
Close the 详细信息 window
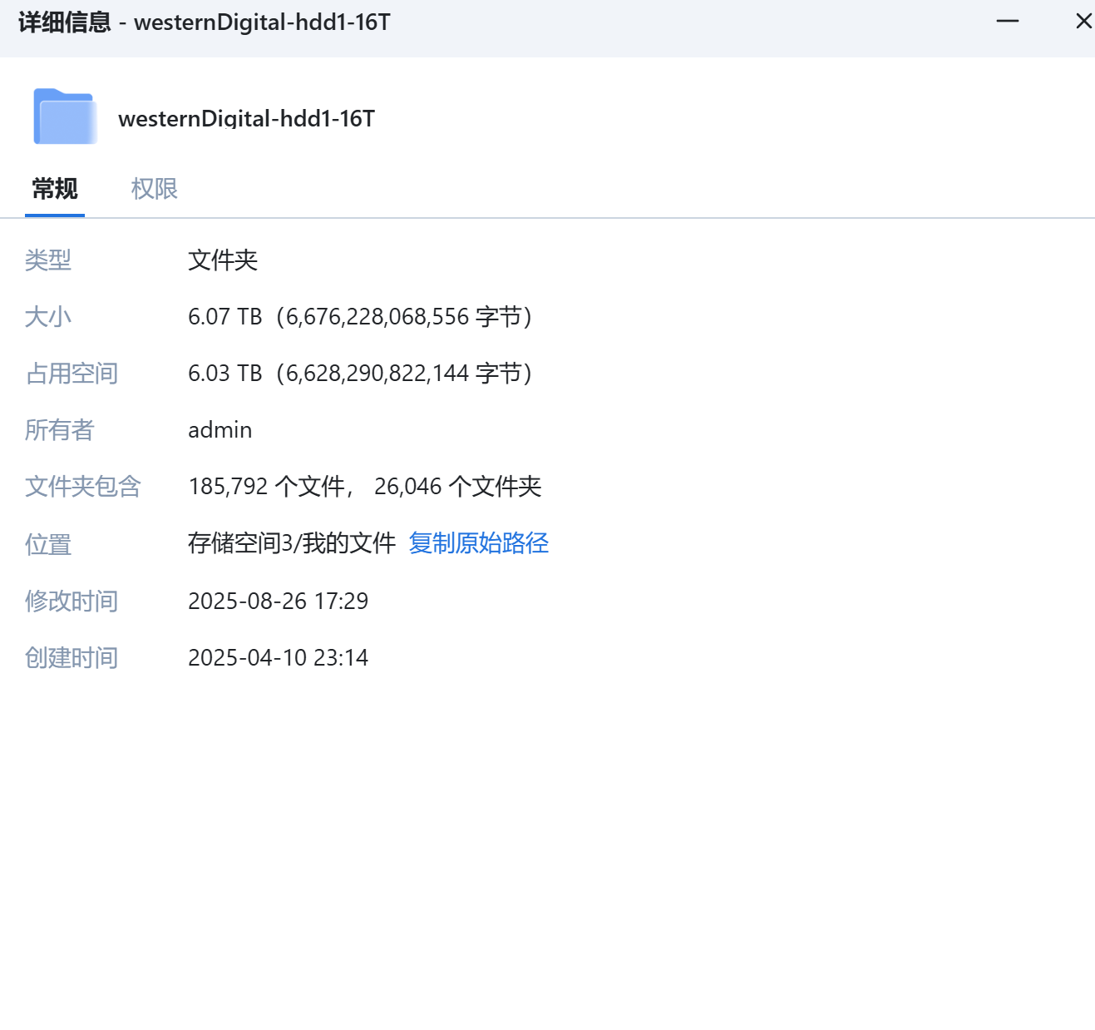[x=1083, y=21]
